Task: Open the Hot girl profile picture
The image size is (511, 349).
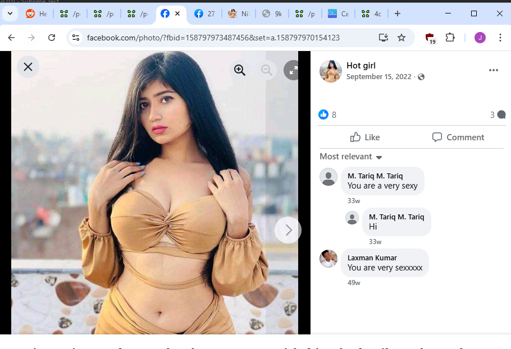Action: 330,71
